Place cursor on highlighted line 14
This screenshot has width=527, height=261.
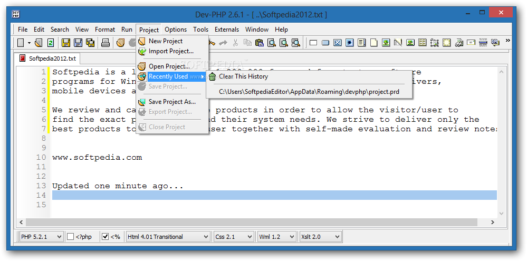(274, 195)
